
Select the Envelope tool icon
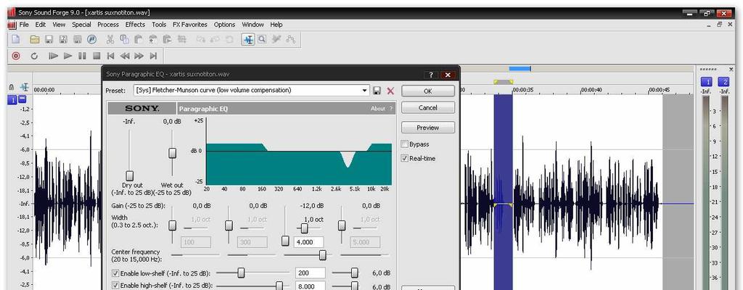point(290,39)
